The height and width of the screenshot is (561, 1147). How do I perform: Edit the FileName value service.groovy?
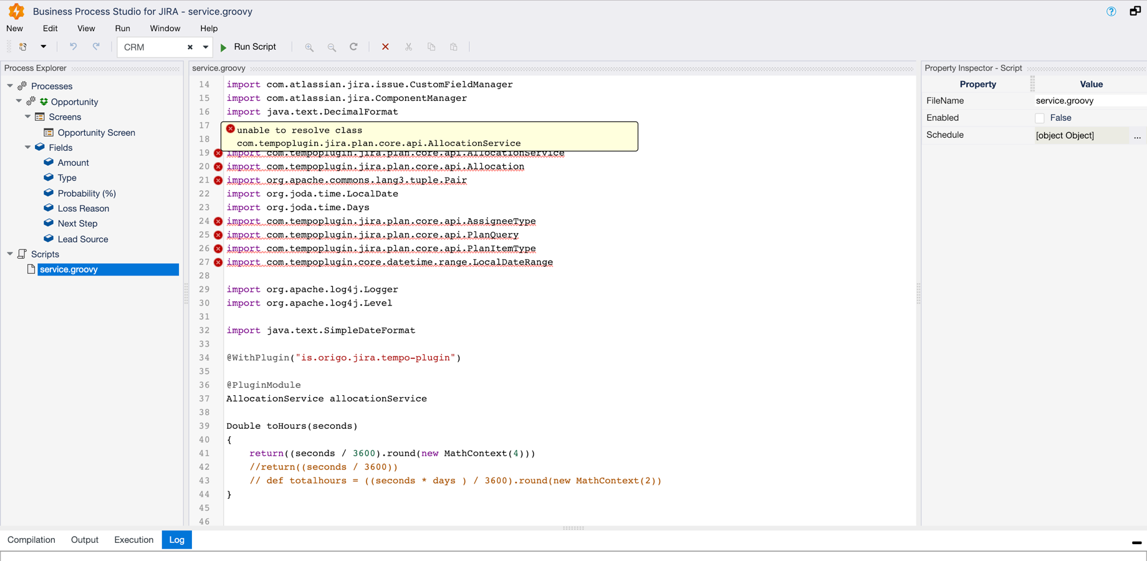point(1090,100)
